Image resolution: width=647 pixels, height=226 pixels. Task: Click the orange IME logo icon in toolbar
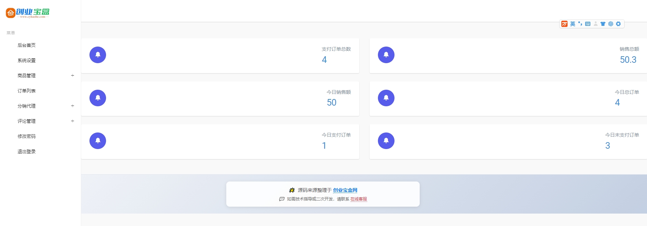tap(564, 24)
